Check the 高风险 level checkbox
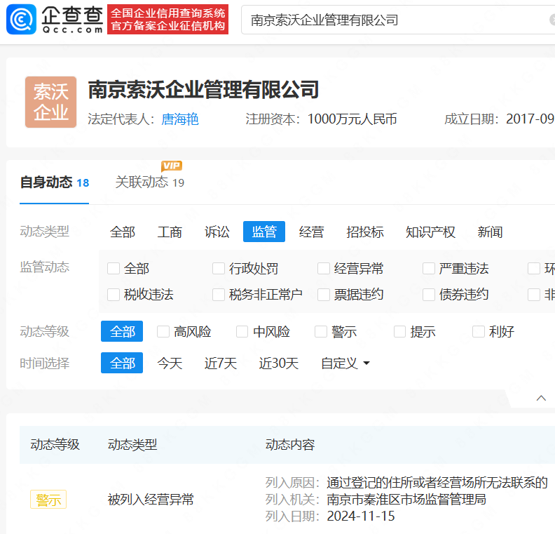 coord(163,332)
